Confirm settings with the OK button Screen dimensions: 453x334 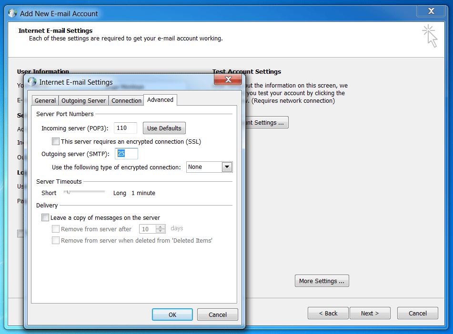[172, 314]
